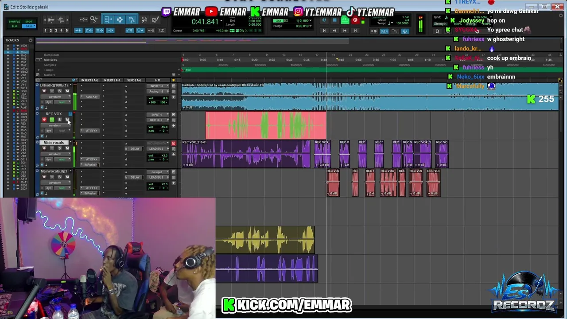This screenshot has width=567, height=319.
Task: Open INPUT 1 selector on REC VOX
Action: [158, 115]
